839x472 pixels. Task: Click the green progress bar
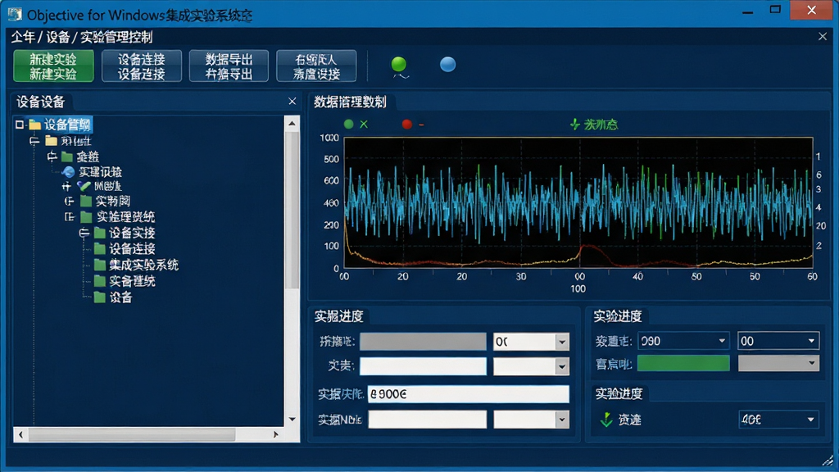coord(683,363)
